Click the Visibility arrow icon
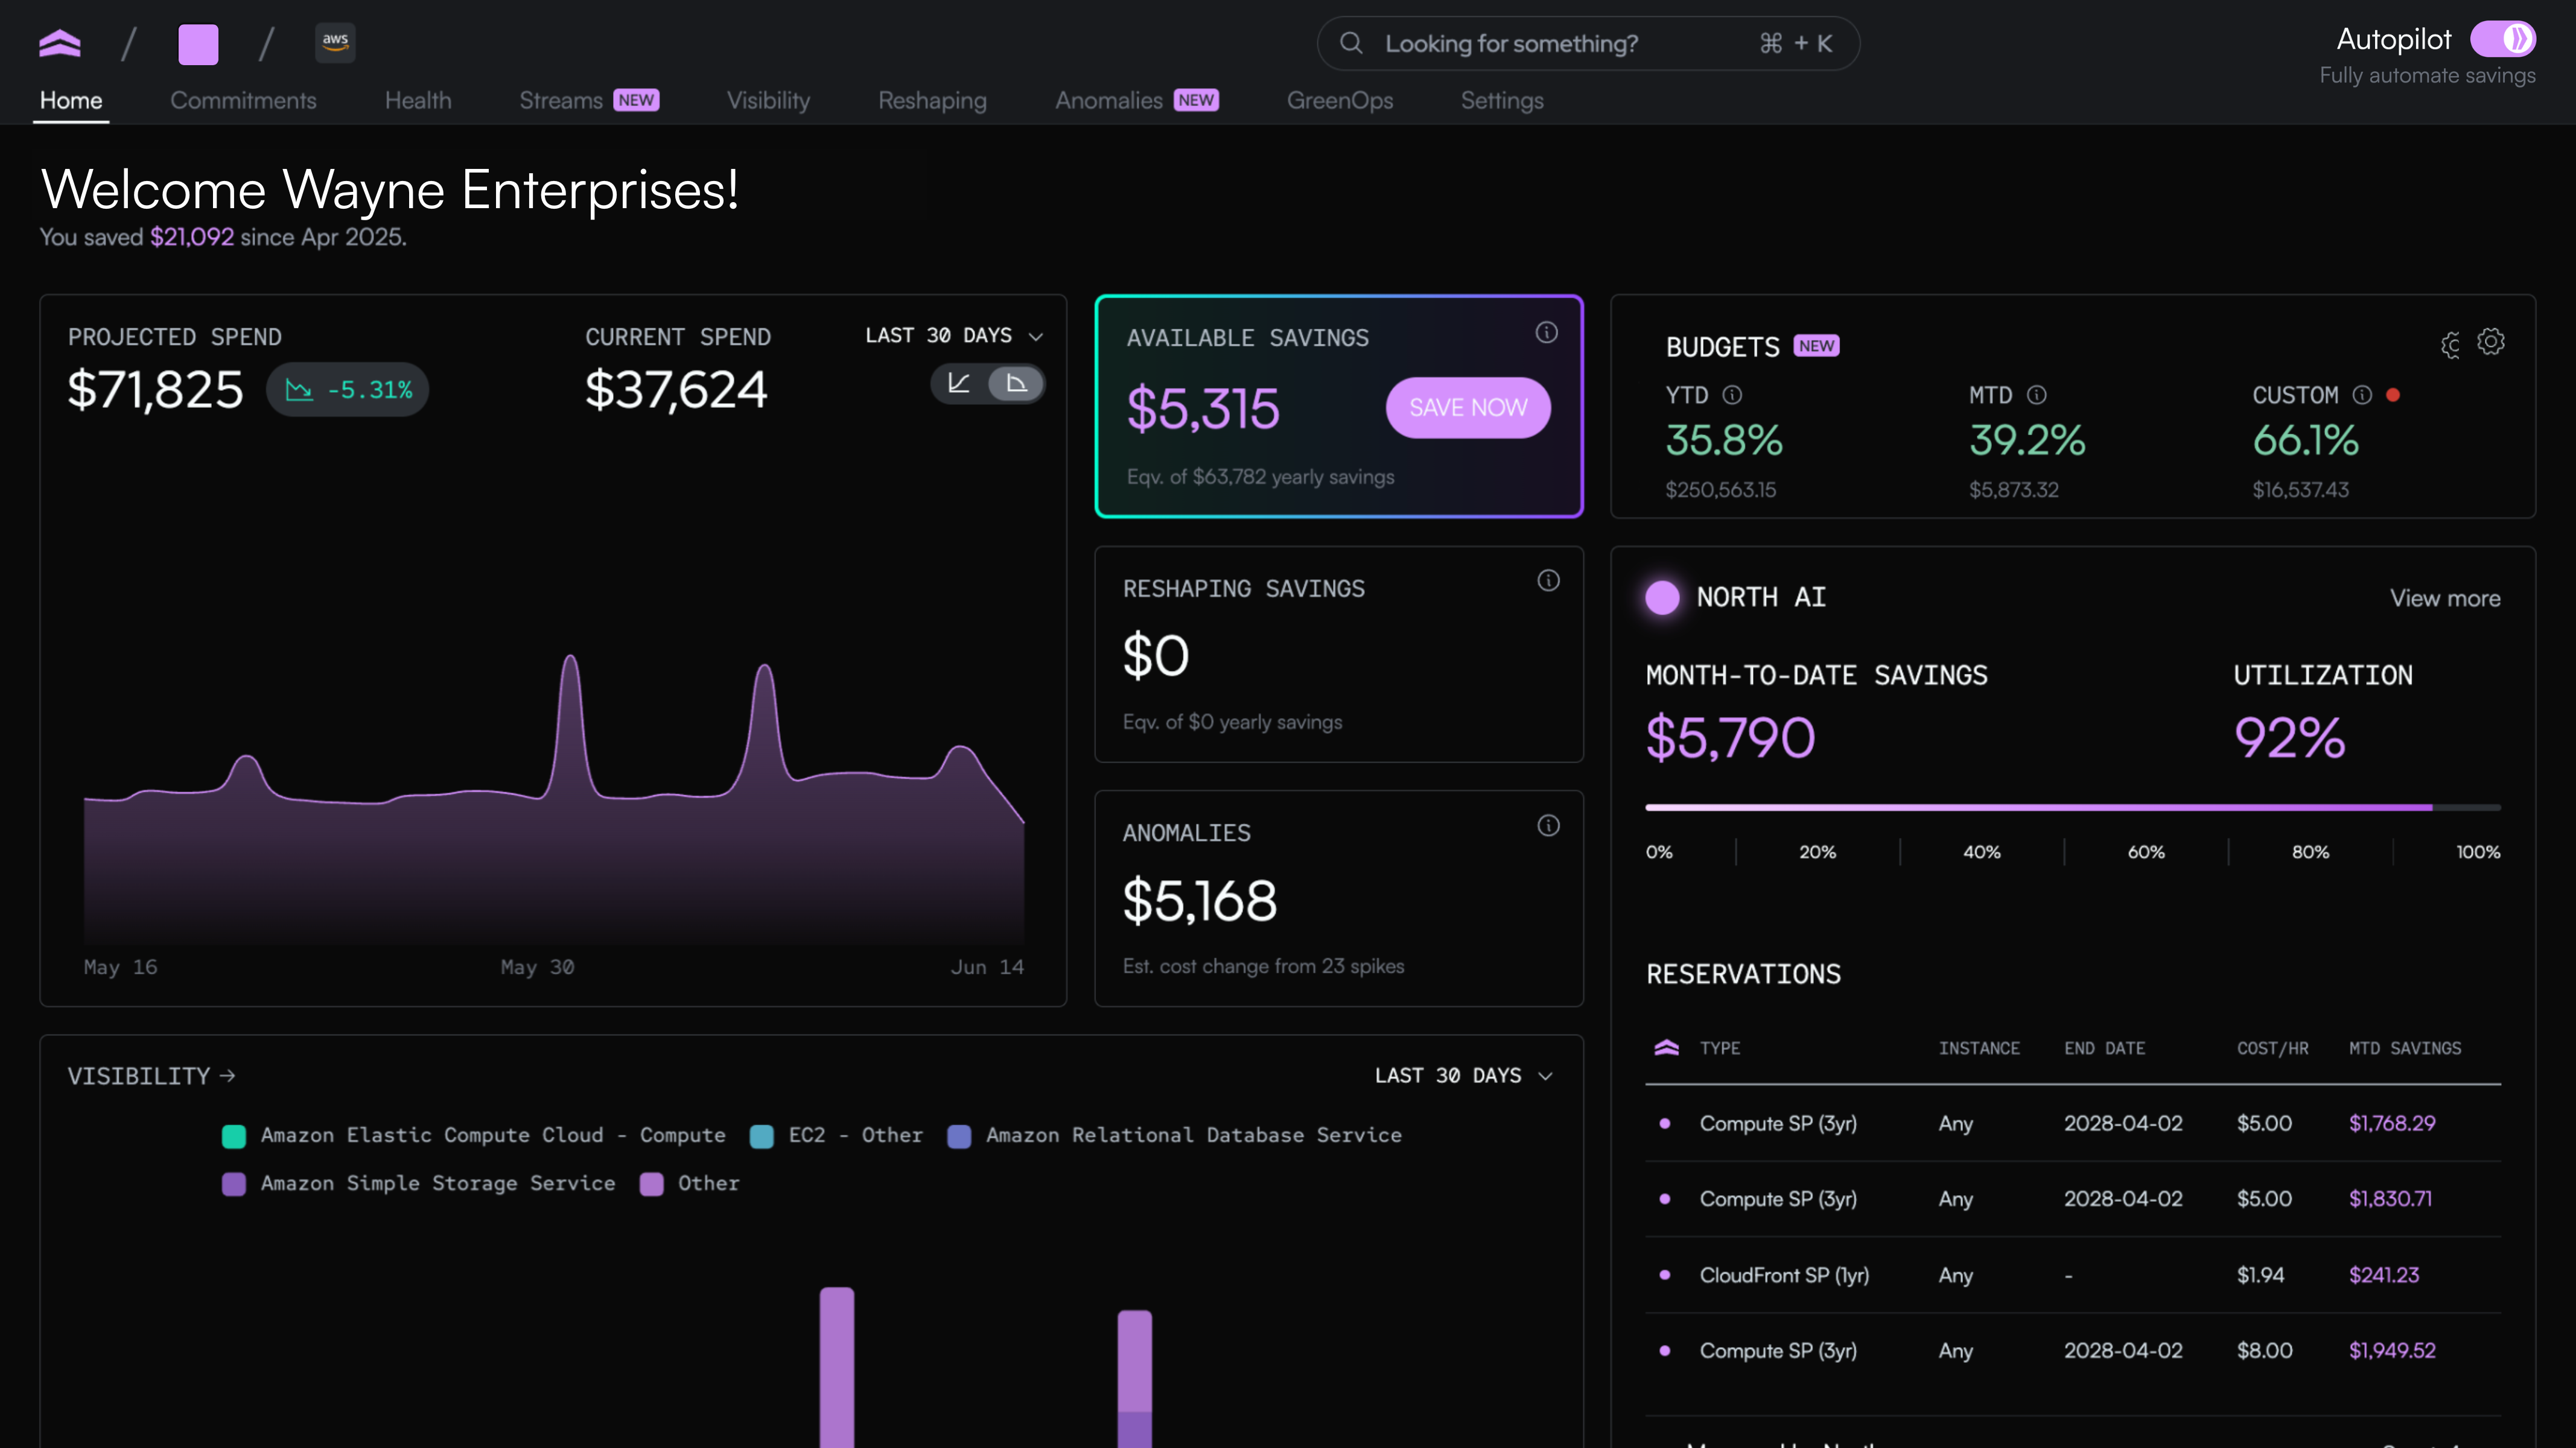Viewport: 2576px width, 1448px height. 228,1076
